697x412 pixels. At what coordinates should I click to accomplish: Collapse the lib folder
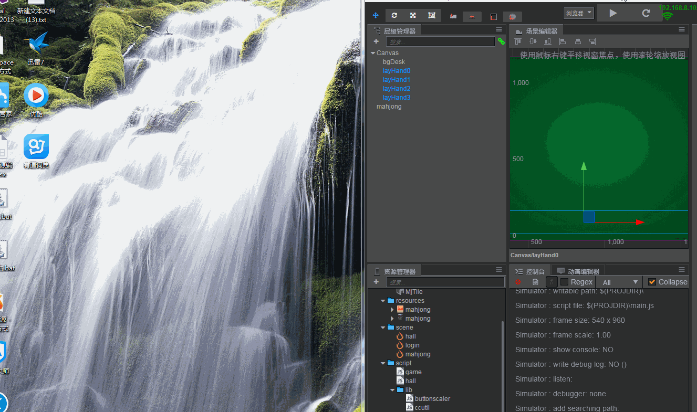click(x=392, y=390)
